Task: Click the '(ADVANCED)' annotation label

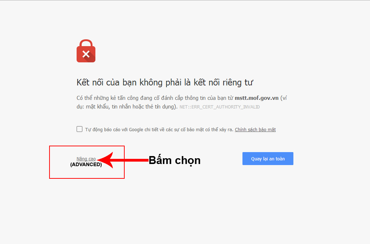Action: pyautogui.click(x=86, y=164)
